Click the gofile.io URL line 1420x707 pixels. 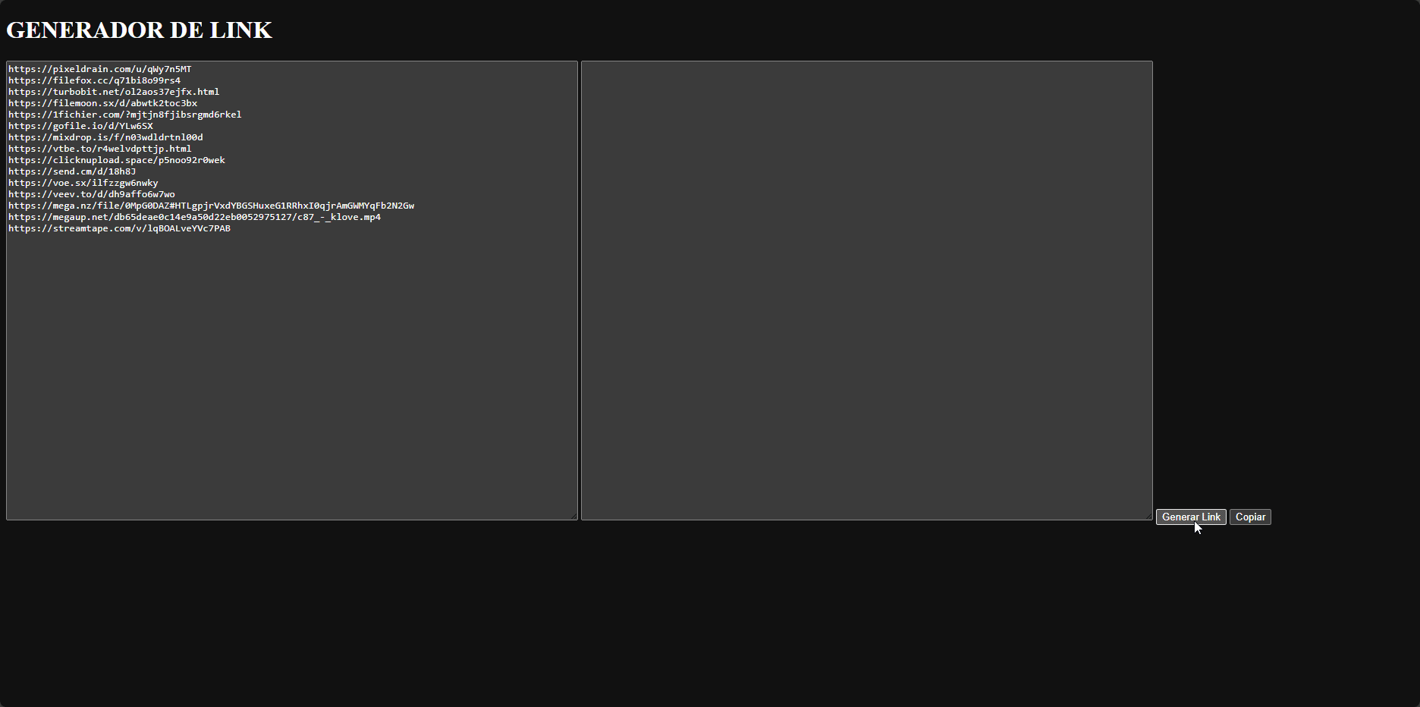[x=80, y=126]
